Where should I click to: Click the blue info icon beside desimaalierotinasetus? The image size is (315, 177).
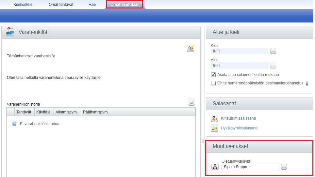coord(307,83)
